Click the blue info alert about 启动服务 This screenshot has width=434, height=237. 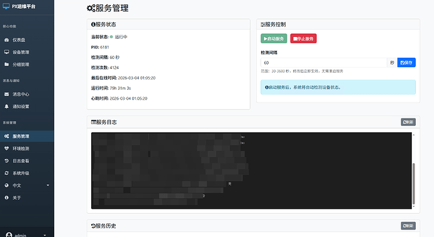(x=338, y=87)
